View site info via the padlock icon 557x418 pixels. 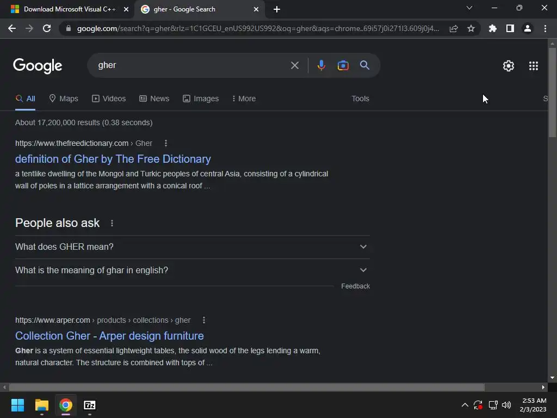[69, 28]
